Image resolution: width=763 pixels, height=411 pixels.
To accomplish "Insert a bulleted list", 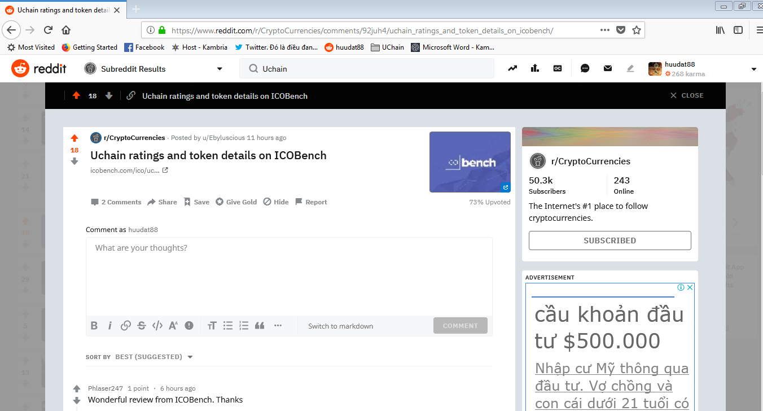I will pos(228,326).
